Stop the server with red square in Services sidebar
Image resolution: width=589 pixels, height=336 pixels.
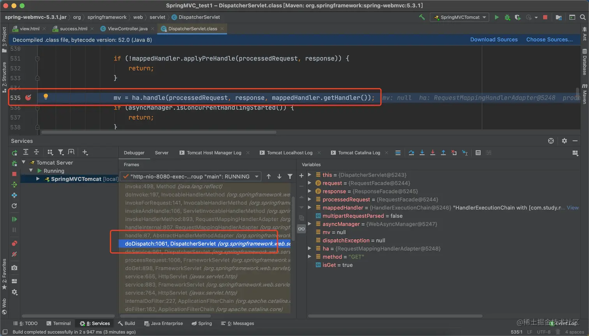pos(14,174)
